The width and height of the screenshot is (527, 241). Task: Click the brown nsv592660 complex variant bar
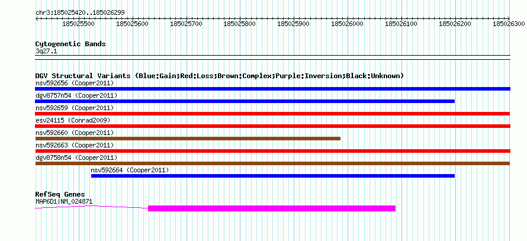(x=188, y=139)
